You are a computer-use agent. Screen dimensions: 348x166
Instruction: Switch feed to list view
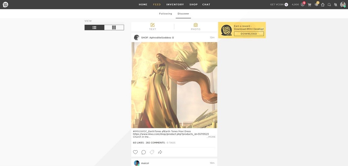tap(94, 27)
